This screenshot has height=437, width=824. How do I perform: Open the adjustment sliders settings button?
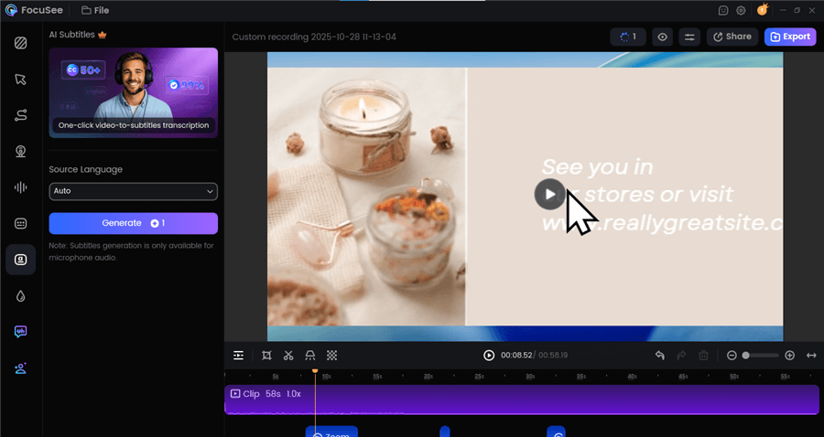click(688, 37)
